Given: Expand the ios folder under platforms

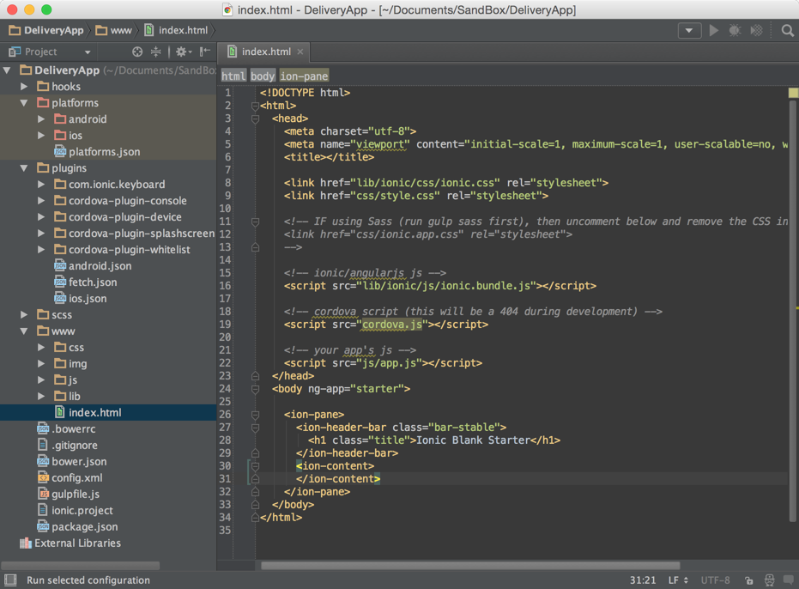Looking at the screenshot, I should coord(41,135).
